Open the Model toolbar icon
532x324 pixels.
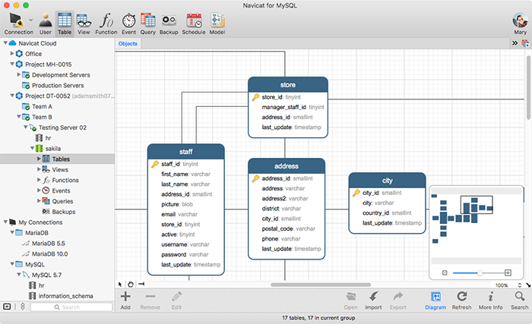tap(217, 24)
